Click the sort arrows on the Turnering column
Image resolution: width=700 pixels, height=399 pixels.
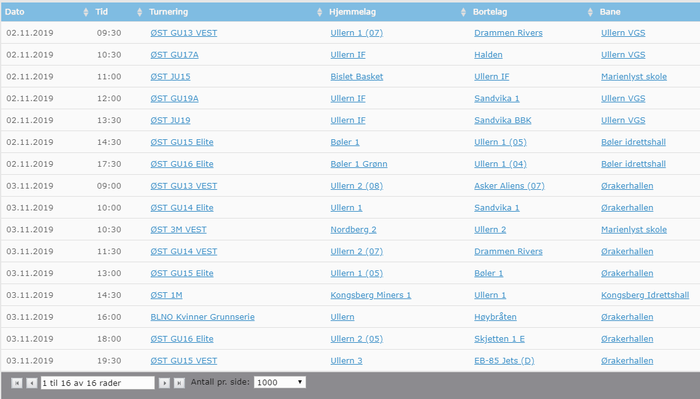(319, 11)
